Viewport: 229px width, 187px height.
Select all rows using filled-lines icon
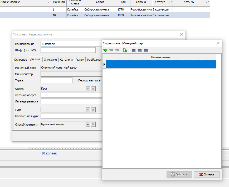134,50
